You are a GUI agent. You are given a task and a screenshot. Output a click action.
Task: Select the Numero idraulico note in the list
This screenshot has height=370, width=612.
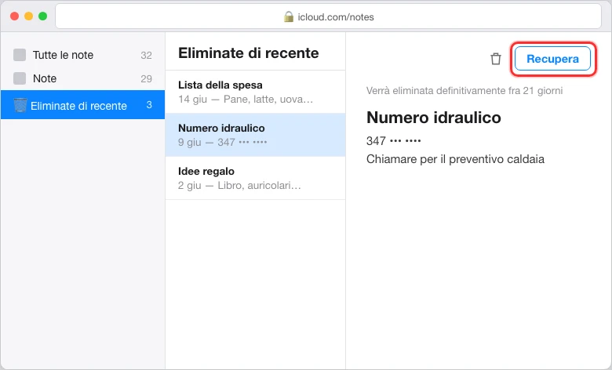(255, 135)
